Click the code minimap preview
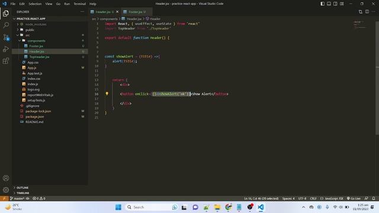This screenshot has height=213, width=379. pos(360,24)
